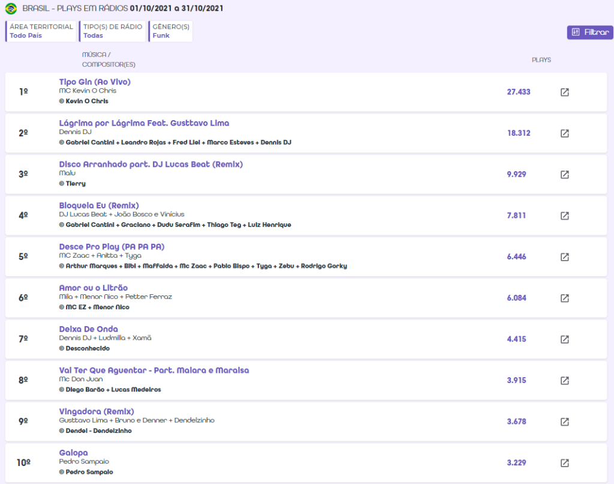Viewport: 614px width, 484px height.
Task: Open the Tipo(s) de Rádio filter
Action: point(113,31)
